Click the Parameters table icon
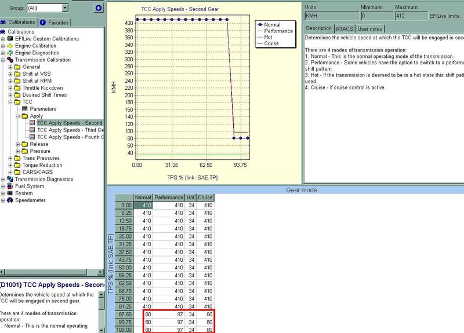464x333 pixels. coord(25,109)
